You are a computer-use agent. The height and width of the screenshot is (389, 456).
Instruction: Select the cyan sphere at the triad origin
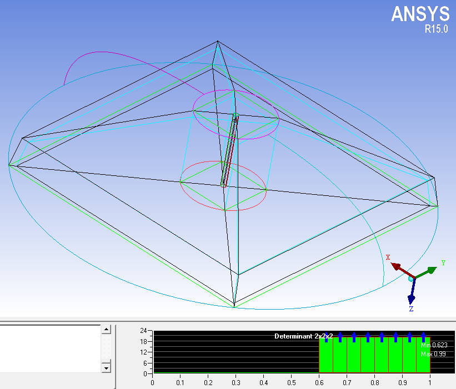pyautogui.click(x=411, y=279)
